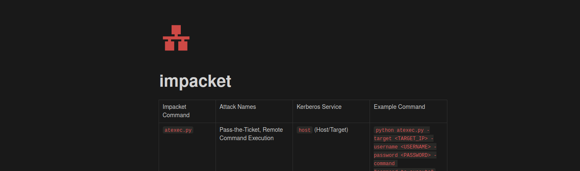Viewport: 580px width, 171px height.
Task: Click the <USERNAME> placeholder in code
Action: pyautogui.click(x=416, y=147)
